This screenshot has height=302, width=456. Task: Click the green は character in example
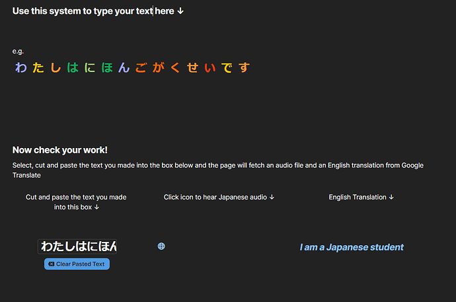73,67
